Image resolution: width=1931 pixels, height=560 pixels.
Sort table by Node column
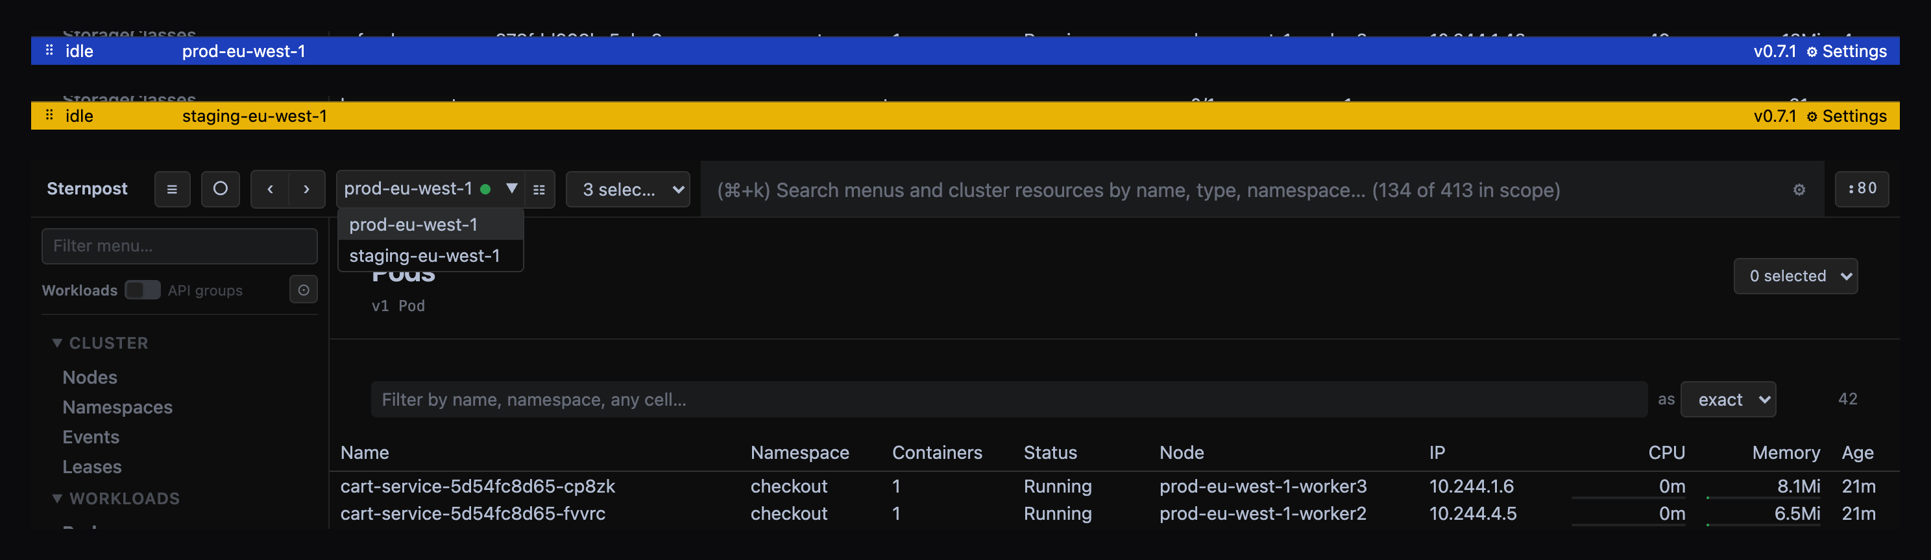click(x=1182, y=453)
